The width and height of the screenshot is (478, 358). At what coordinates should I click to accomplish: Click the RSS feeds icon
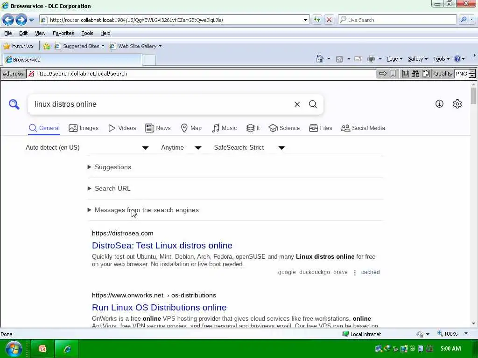(x=339, y=59)
